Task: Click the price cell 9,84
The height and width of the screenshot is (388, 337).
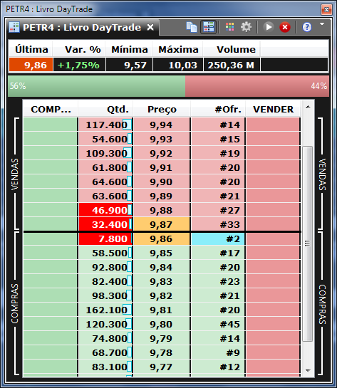Action: click(162, 267)
